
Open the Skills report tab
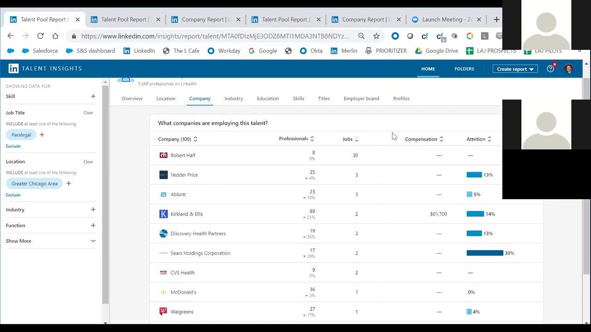(x=298, y=99)
